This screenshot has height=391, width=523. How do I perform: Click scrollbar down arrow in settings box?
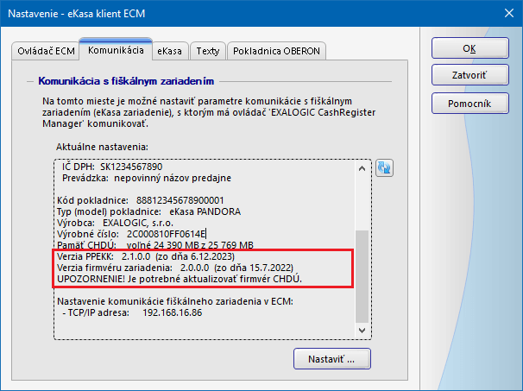click(x=362, y=329)
